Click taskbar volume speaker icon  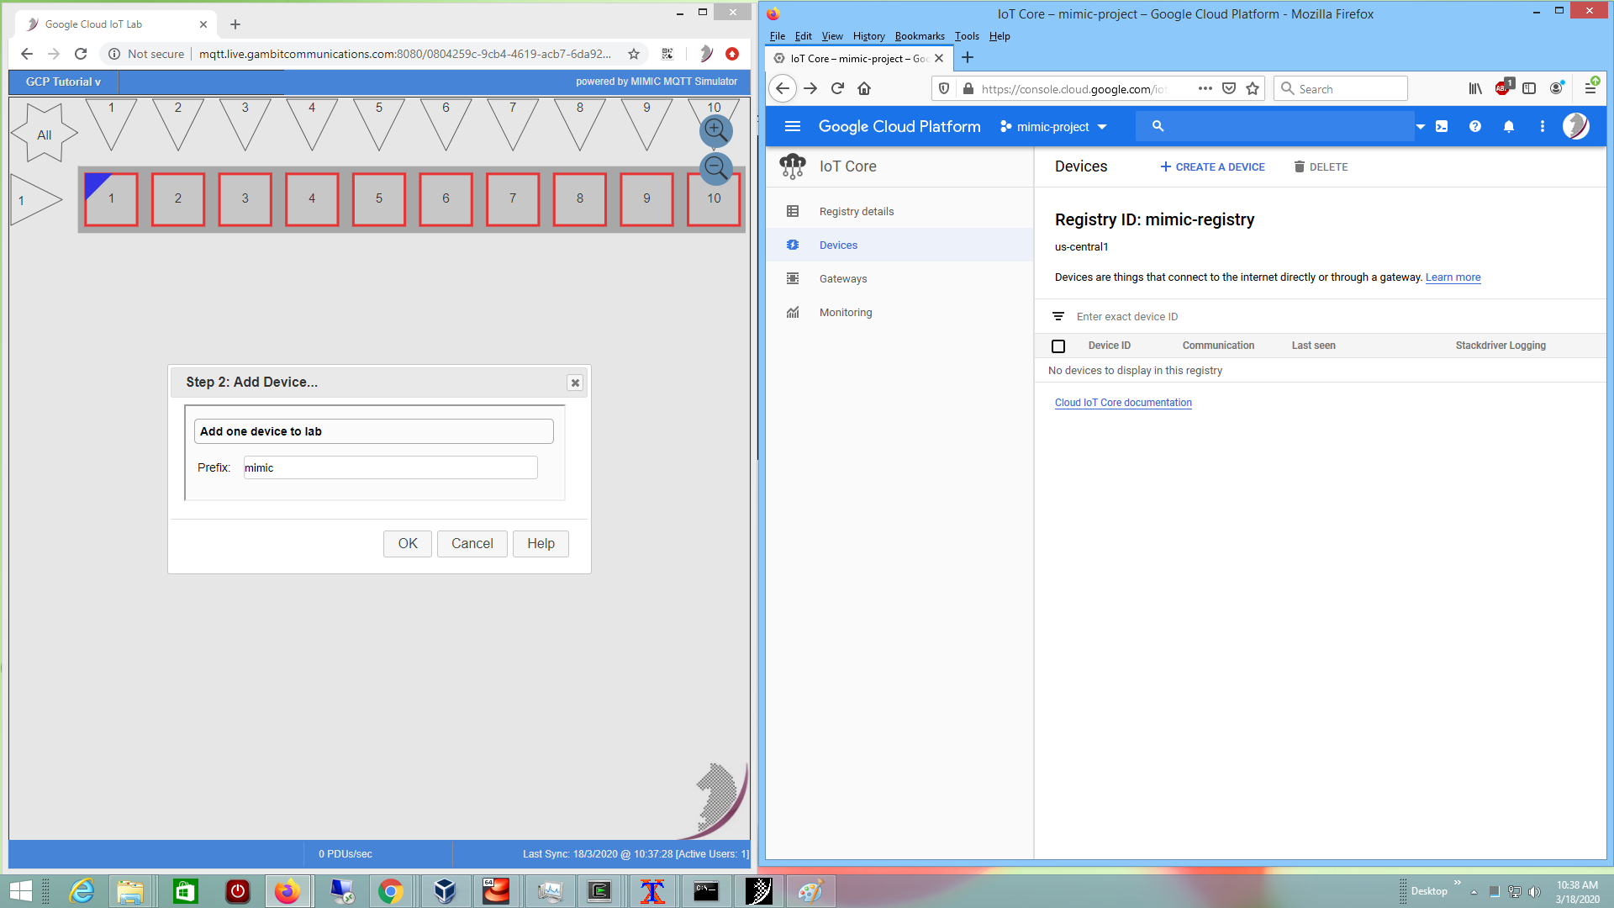point(1534,892)
